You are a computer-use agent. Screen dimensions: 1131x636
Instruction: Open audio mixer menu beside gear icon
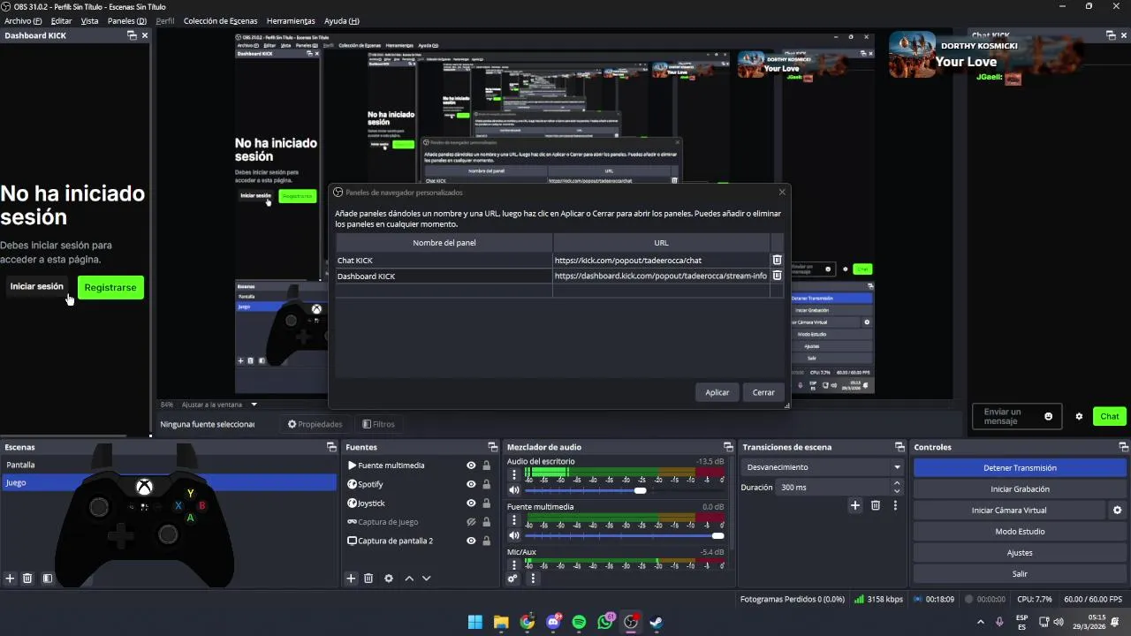tap(533, 579)
